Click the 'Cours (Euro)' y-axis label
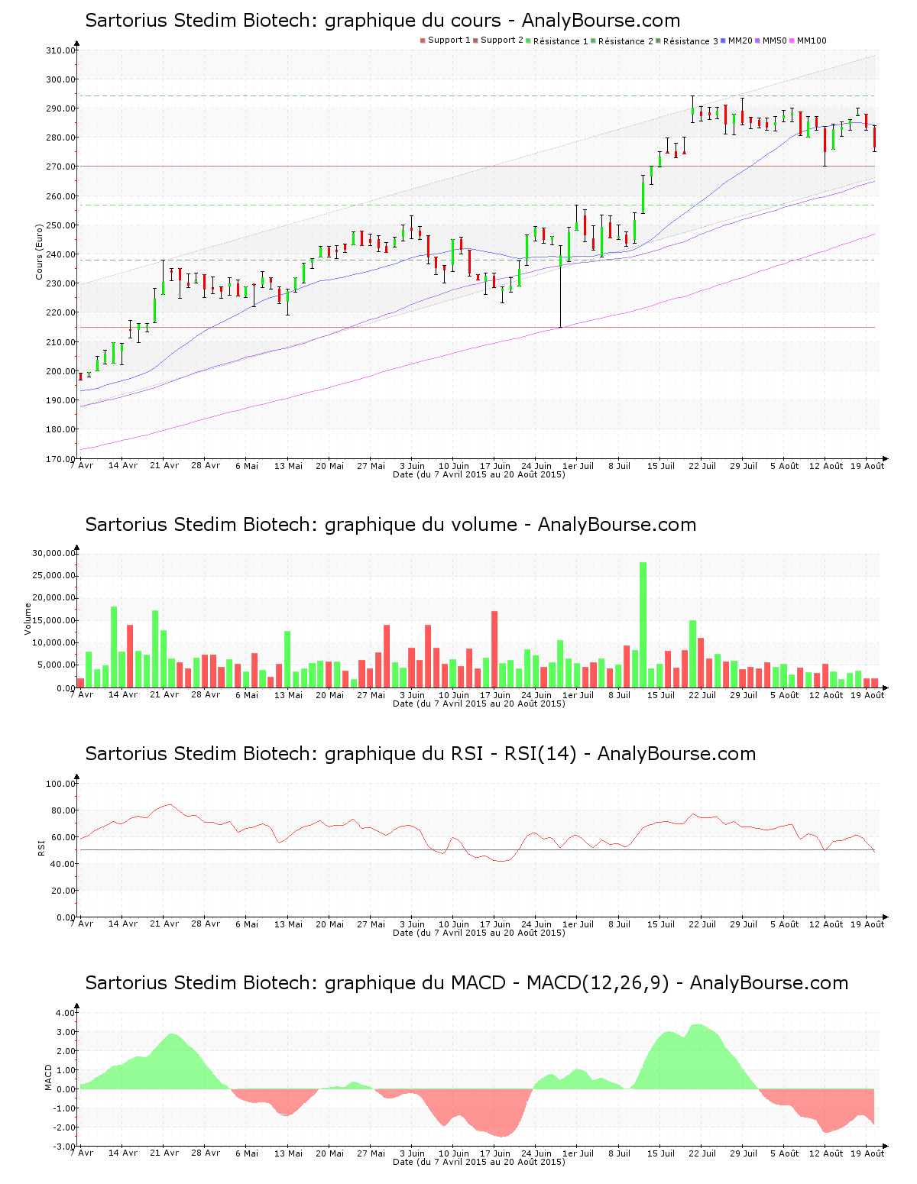Viewport: 917px width, 1184px height. (x=39, y=251)
